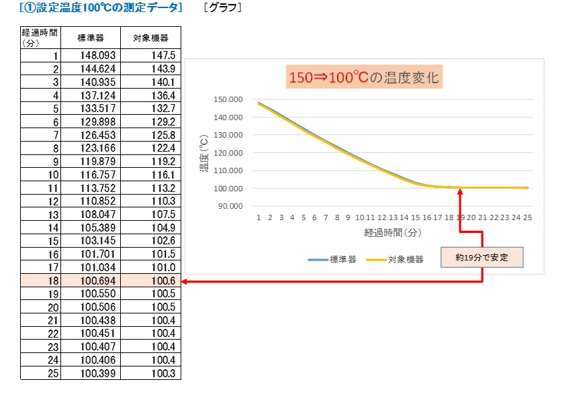
Task: Click the 25 x-axis tick label
Action: 527,217
